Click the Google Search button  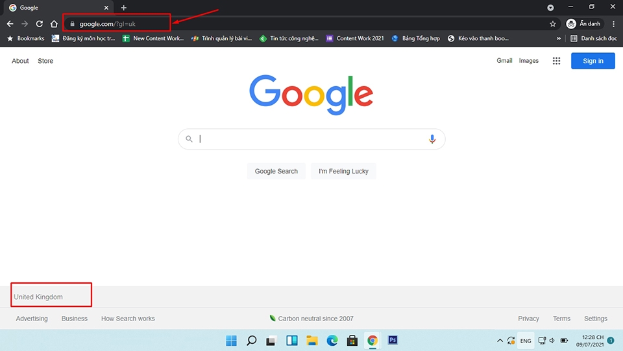[x=276, y=171]
